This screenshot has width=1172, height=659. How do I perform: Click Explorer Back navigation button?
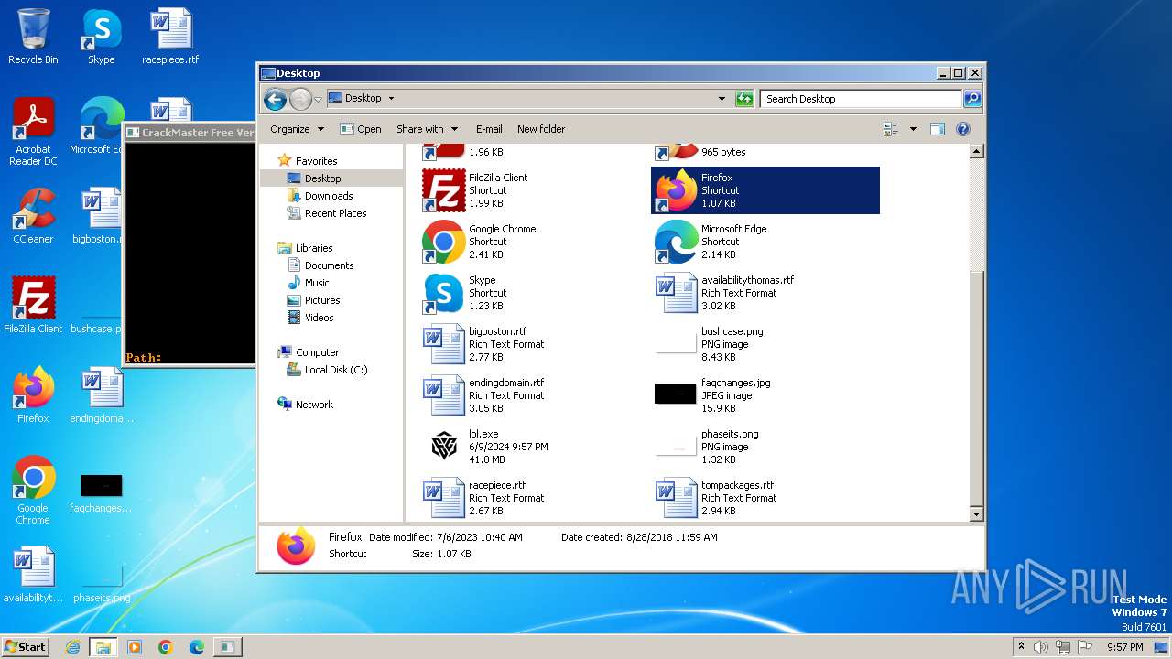click(275, 99)
